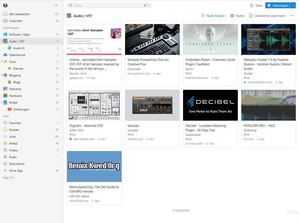This screenshot has height=223, width=299.
Task: Open the dropdown arrow next to Hinzufügen
Action: coord(293,5)
